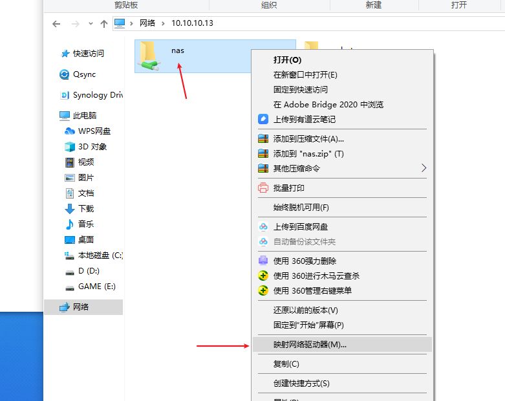Choose 打开(O) from the context menu
Viewport: 505px width, 401px height.
[287, 60]
